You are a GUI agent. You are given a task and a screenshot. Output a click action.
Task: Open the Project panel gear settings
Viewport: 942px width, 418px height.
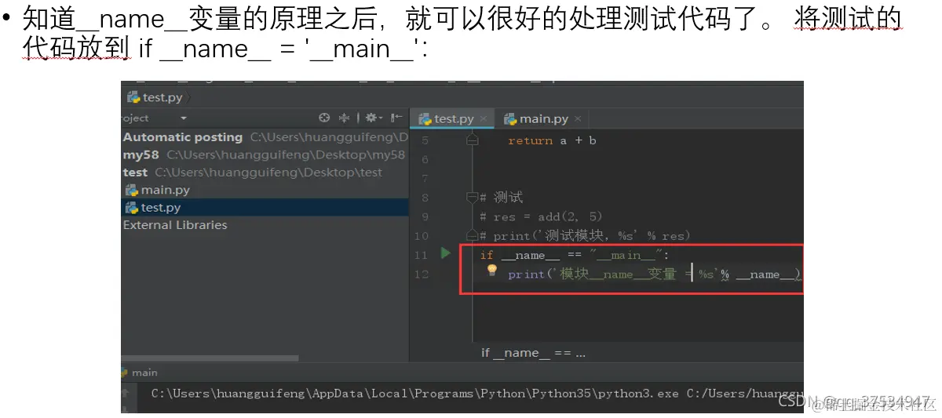[373, 118]
